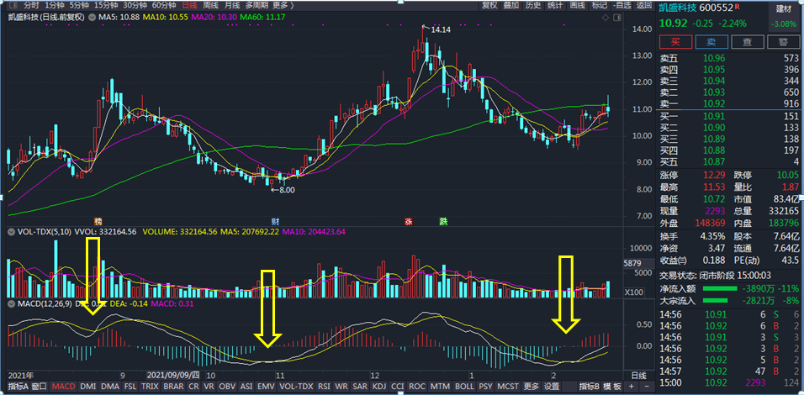Open the 建材 sector box
This screenshot has height=395, width=804.
point(785,17)
